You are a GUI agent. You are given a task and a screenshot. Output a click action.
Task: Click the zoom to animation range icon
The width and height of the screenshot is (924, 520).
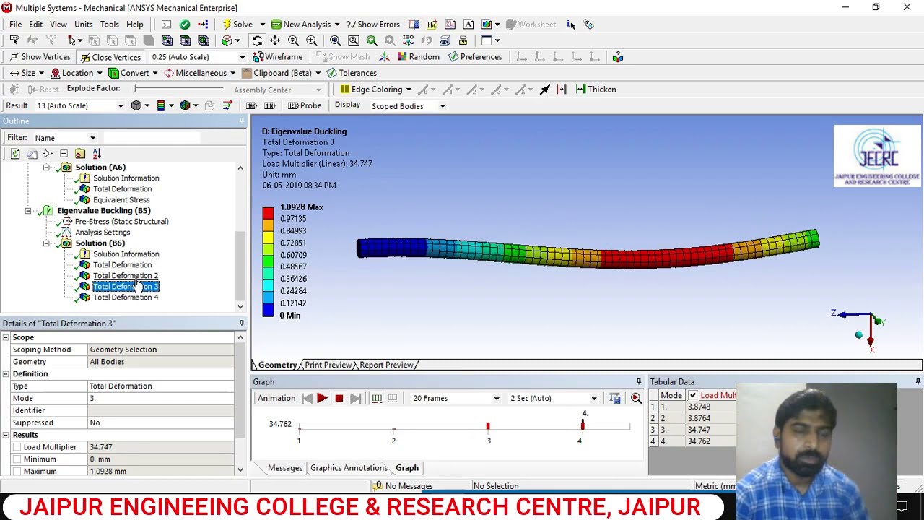[636, 398]
